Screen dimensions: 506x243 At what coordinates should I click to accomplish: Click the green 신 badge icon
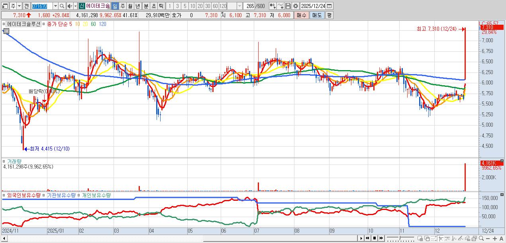tap(81, 6)
